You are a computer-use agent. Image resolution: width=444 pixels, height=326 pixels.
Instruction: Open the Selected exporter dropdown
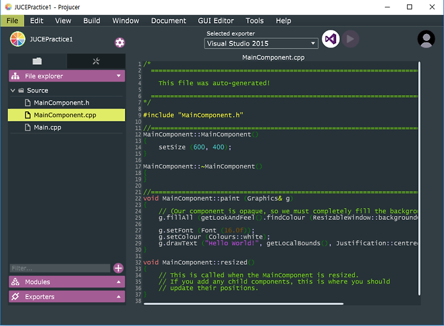[x=261, y=43]
